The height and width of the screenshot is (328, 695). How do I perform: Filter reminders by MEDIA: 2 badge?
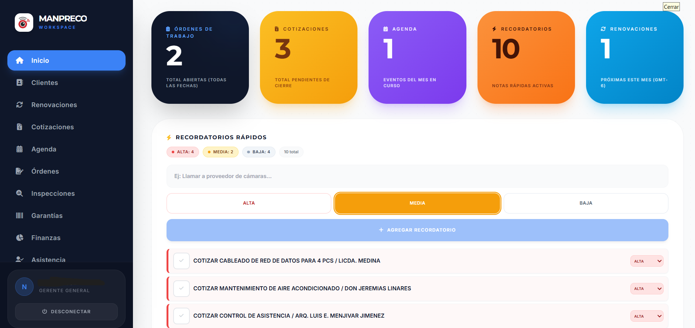220,152
